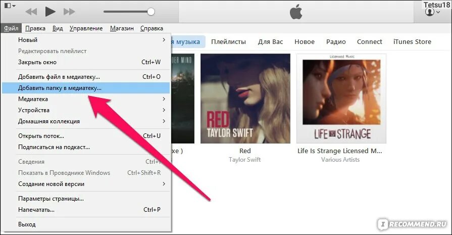Screen dimensions: 452x235
Task: Switch to the Плейлисты tab
Action: tap(228, 42)
